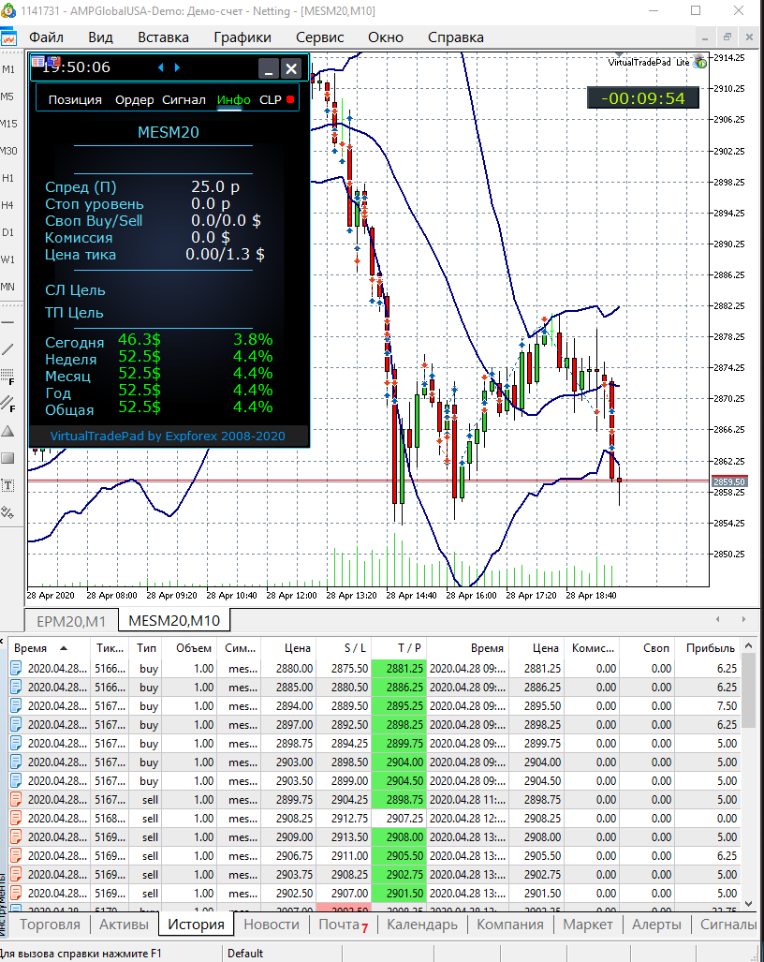Open the Окно menu

(386, 37)
